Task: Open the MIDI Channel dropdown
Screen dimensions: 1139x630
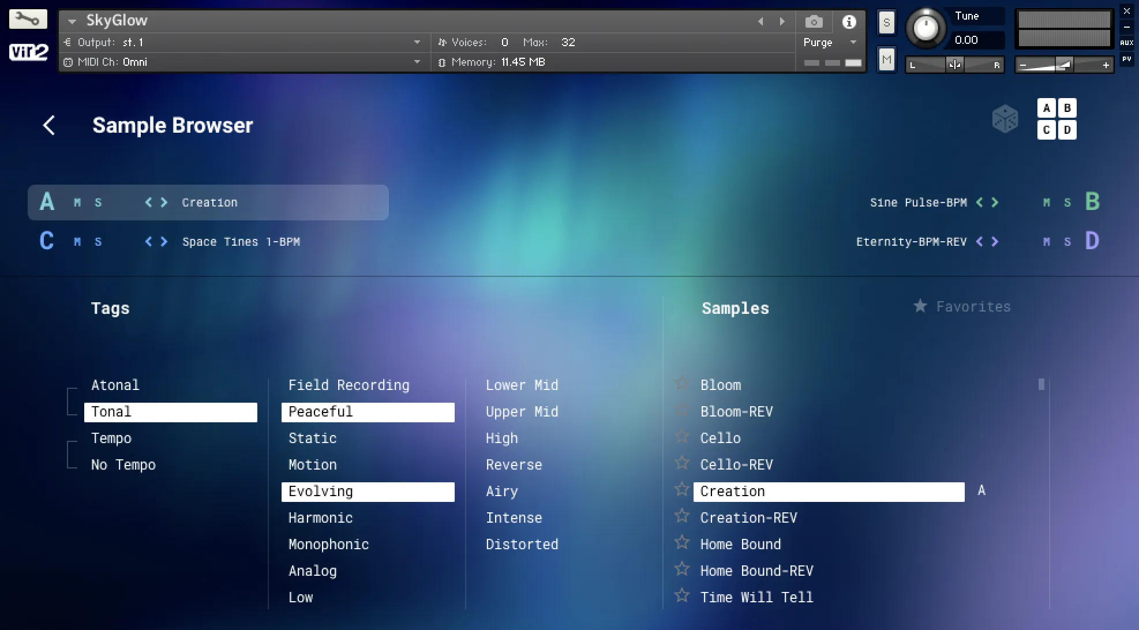Action: [417, 62]
